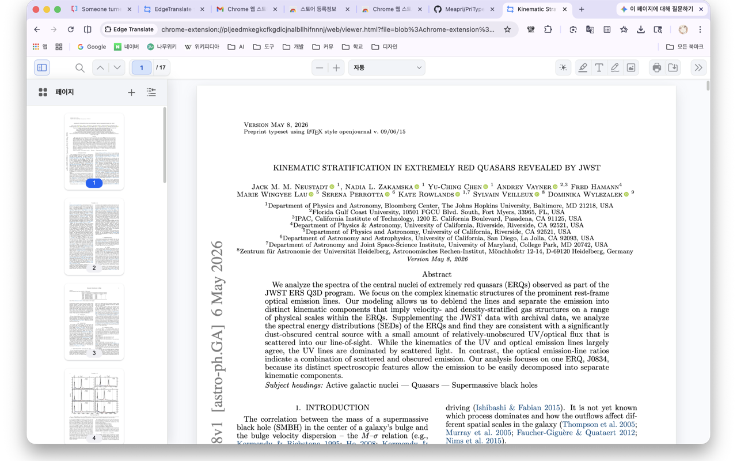The height and width of the screenshot is (461, 737).
Task: Download the PDF file from the viewer toolbar
Action: [673, 68]
